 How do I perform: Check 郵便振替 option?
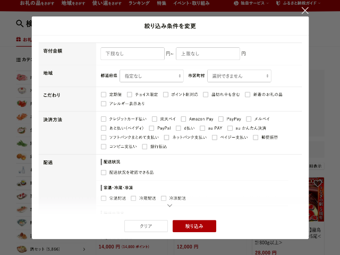coord(256,138)
